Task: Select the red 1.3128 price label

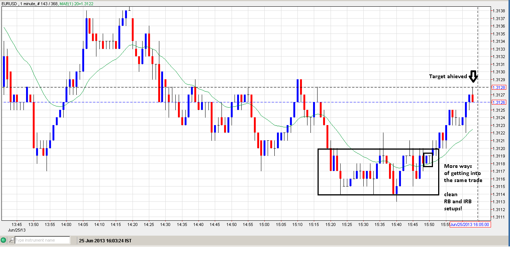Action: tap(498, 87)
